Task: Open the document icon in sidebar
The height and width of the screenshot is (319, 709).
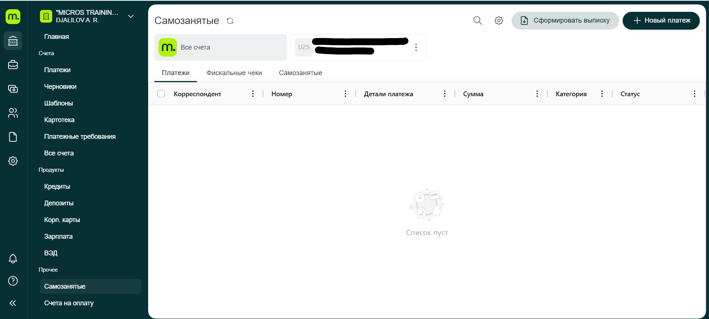Action: (13, 137)
